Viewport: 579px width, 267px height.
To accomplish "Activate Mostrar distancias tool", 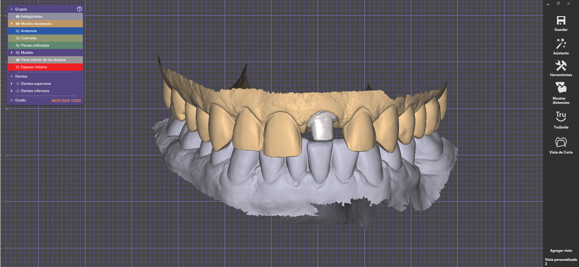I will pyautogui.click(x=561, y=88).
